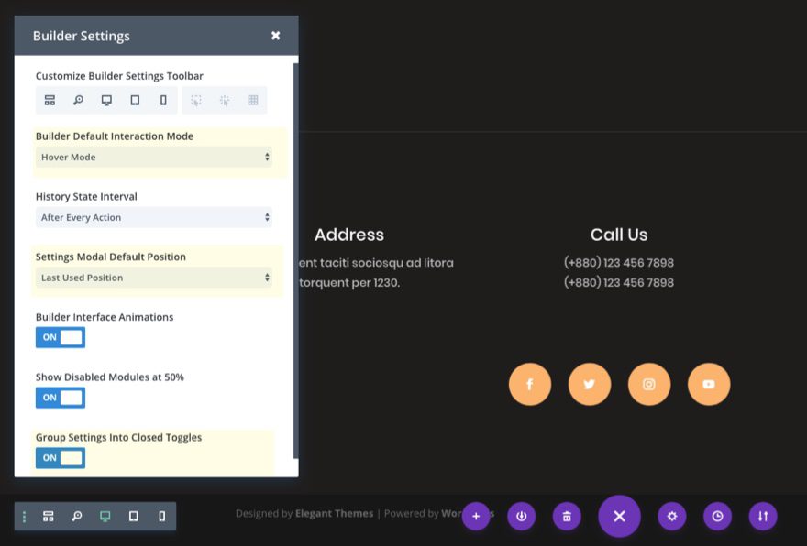807x546 pixels.
Task: Close the Builder Settings modal
Action: pos(276,36)
